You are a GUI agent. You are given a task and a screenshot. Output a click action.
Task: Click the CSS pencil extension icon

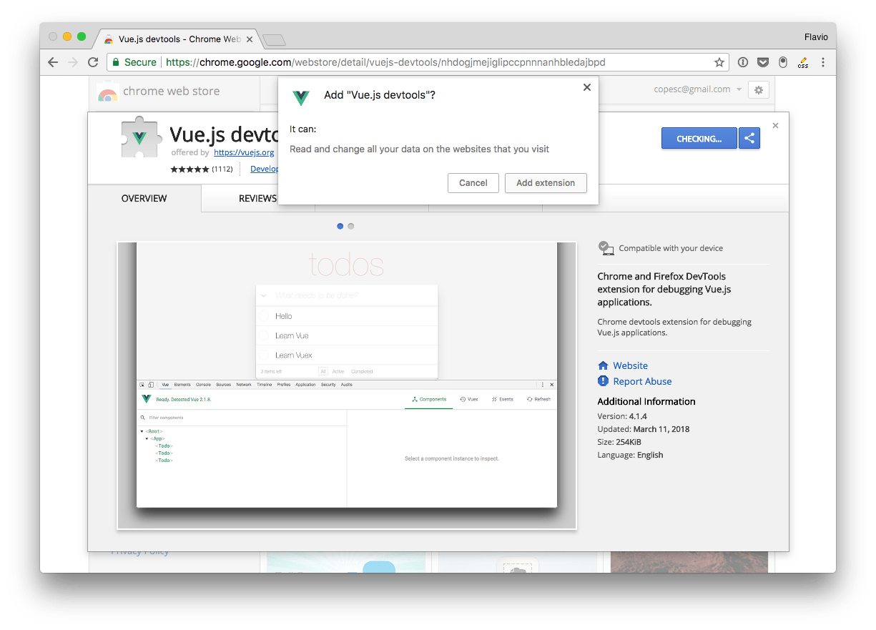(x=802, y=62)
